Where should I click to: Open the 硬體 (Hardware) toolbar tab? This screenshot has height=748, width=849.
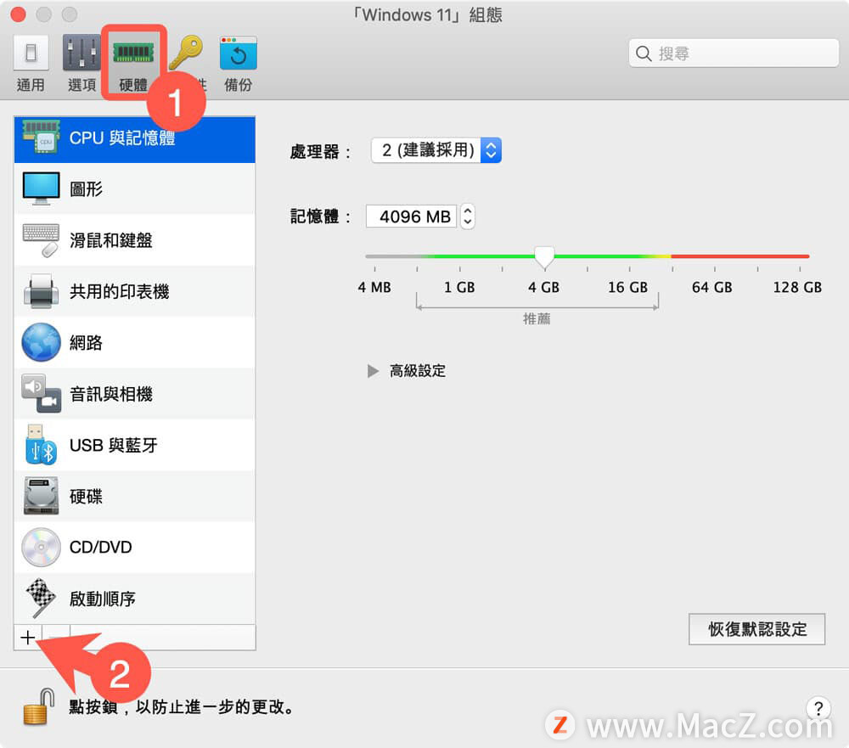pyautogui.click(x=133, y=64)
